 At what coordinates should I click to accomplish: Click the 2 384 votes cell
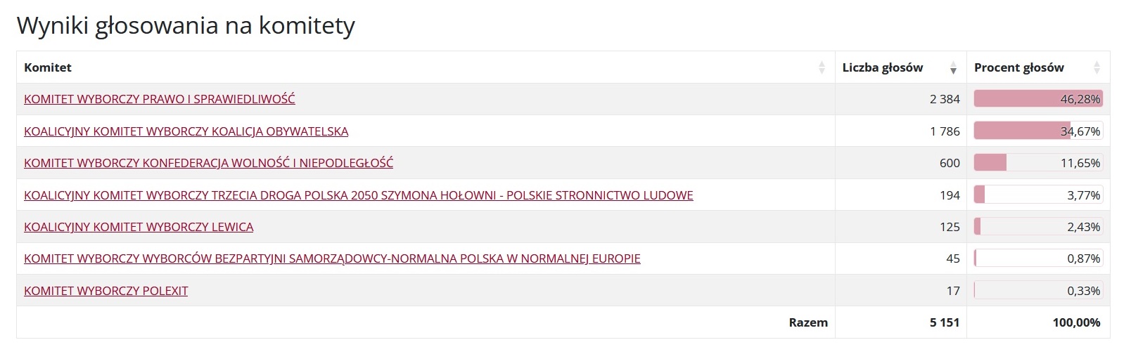(x=901, y=99)
